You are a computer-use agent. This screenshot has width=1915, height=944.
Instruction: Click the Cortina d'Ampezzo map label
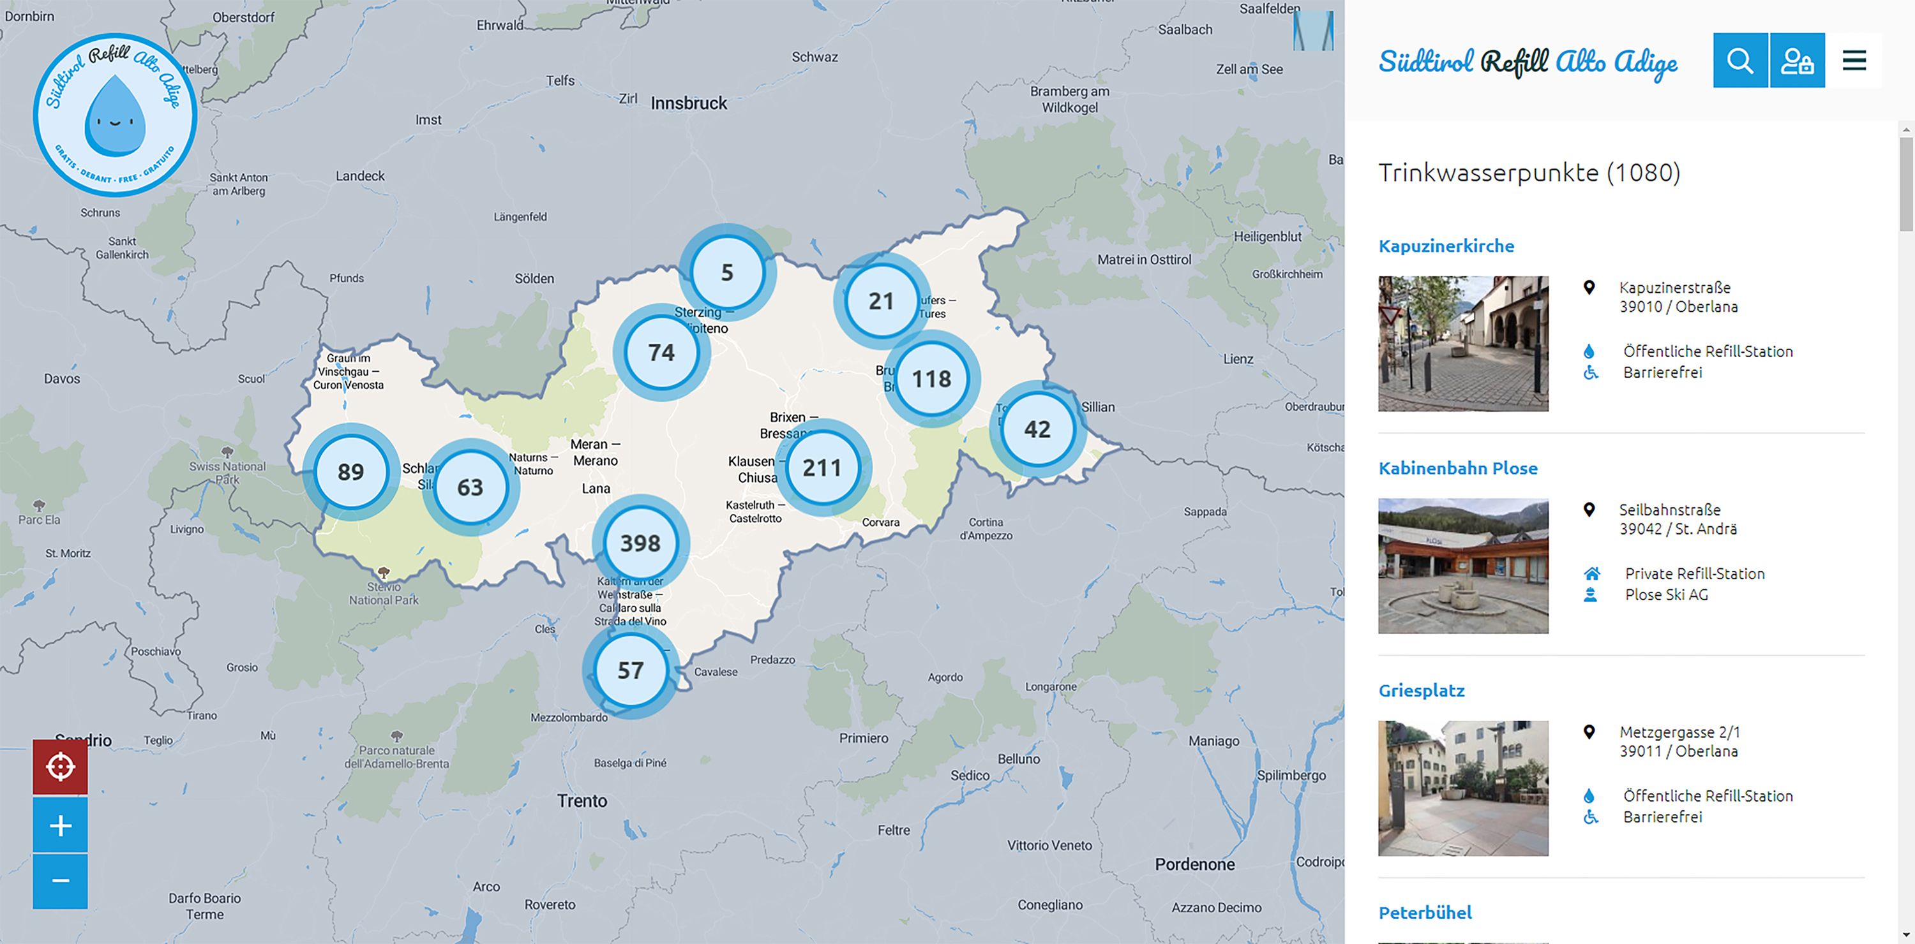click(986, 529)
